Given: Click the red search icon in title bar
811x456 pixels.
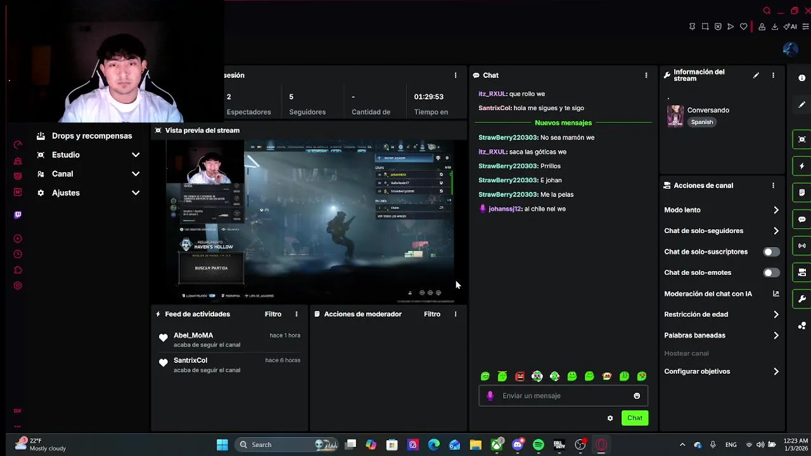Looking at the screenshot, I should click(x=767, y=11).
